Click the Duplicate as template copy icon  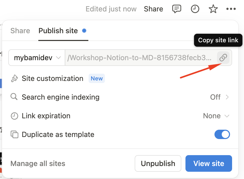click(x=15, y=135)
